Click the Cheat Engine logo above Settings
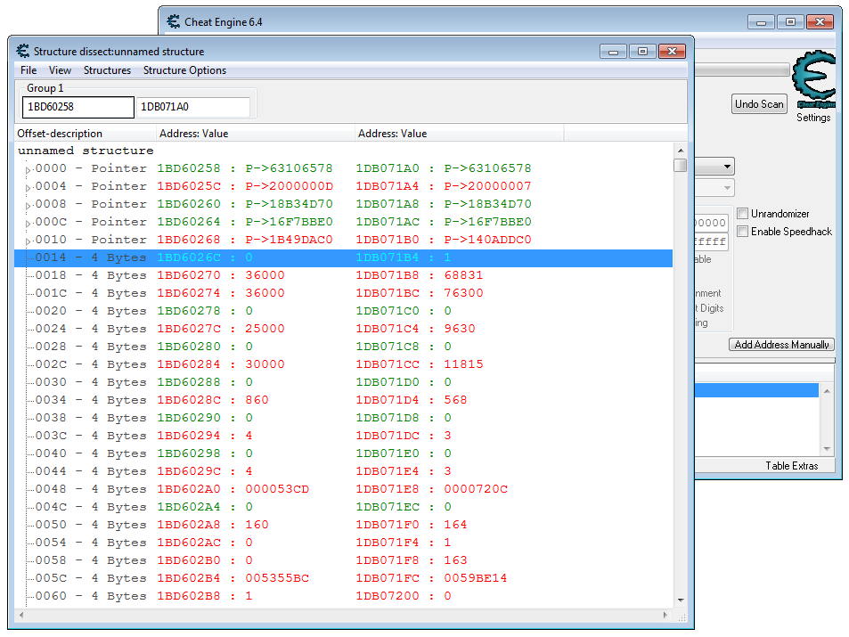849x637 pixels. click(813, 80)
